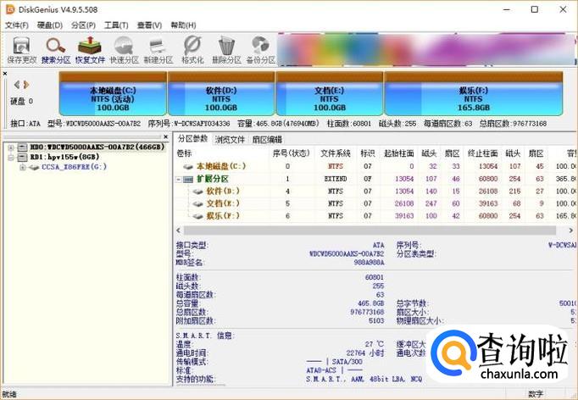The height and width of the screenshot is (400, 578).
Task: Select 扩展分区 row label in partition table
Action: tap(213, 179)
